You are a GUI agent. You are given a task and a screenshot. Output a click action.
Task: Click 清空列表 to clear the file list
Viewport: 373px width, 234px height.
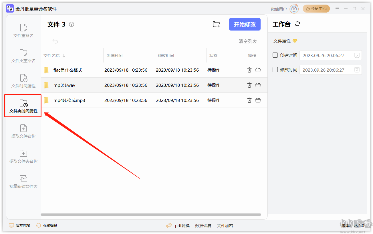point(247,41)
